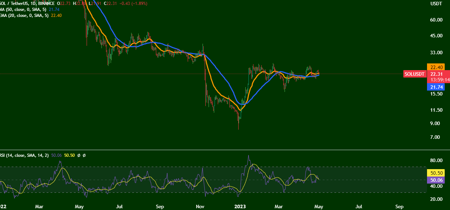450x210 pixels.
Task: Select the MA 50 indicator legend
Action: [x=21, y=9]
